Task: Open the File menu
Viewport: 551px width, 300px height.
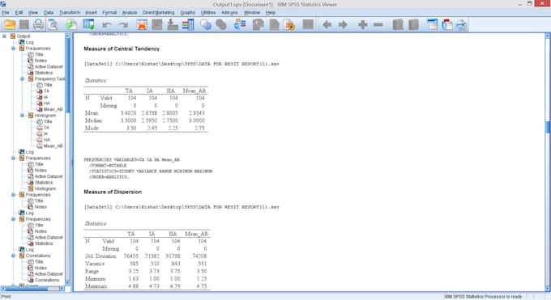Action: pyautogui.click(x=6, y=13)
